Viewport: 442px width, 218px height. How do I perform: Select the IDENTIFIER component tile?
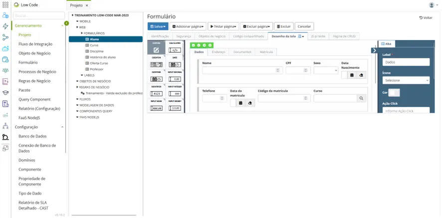[156, 91]
